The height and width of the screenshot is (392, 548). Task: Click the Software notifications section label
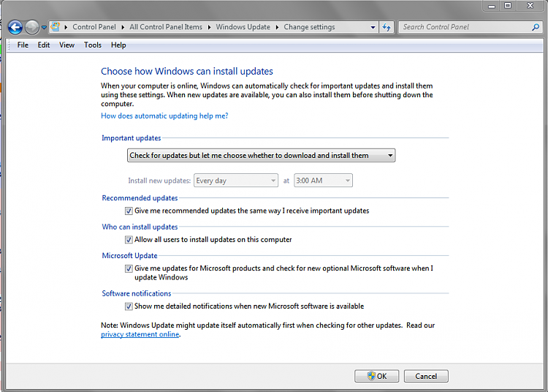click(x=137, y=293)
